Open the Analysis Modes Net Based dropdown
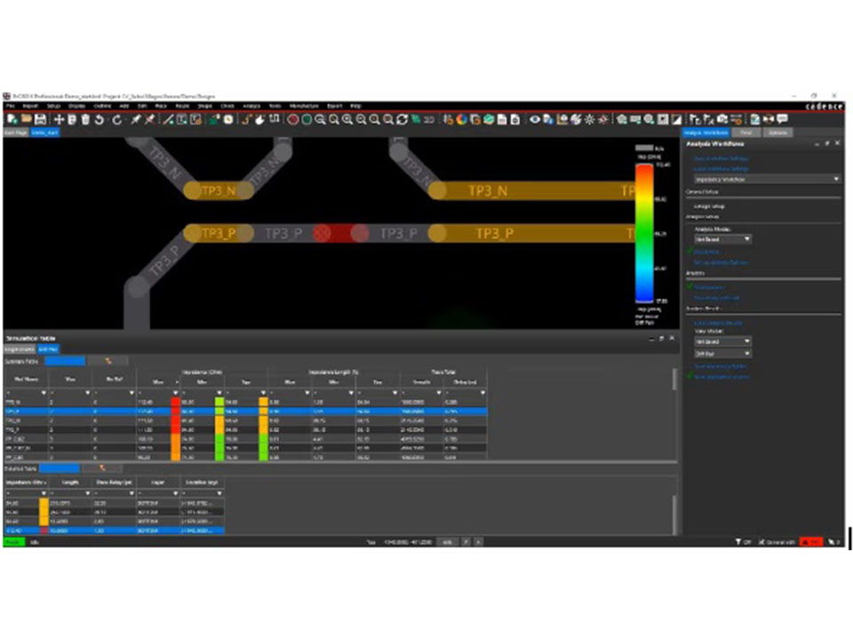853x640 pixels. tap(722, 239)
